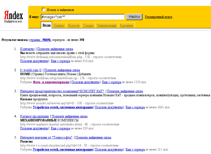Open the 'страниц - 90696' results link
Image resolution: width=211 pixels, height=154 pixels.
[x=40, y=40]
